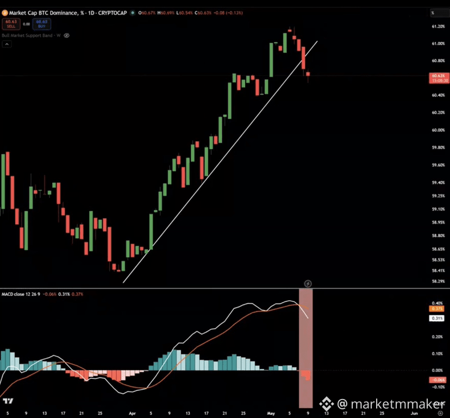This screenshot has height=418, width=450.
Task: Click the red -0.06% histogram value label
Action: point(437,380)
